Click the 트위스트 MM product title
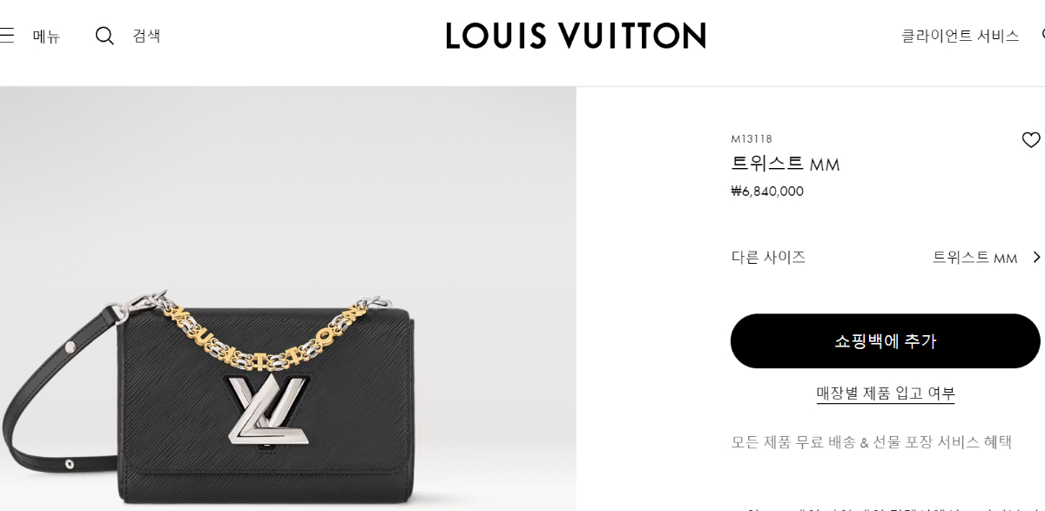 pyautogui.click(x=785, y=164)
